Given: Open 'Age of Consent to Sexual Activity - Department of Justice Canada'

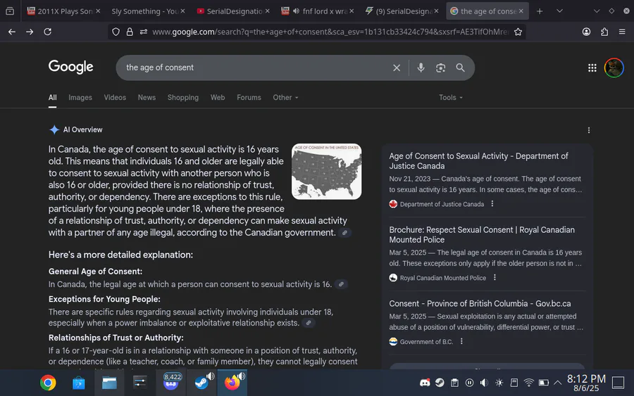Looking at the screenshot, I should tap(479, 161).
